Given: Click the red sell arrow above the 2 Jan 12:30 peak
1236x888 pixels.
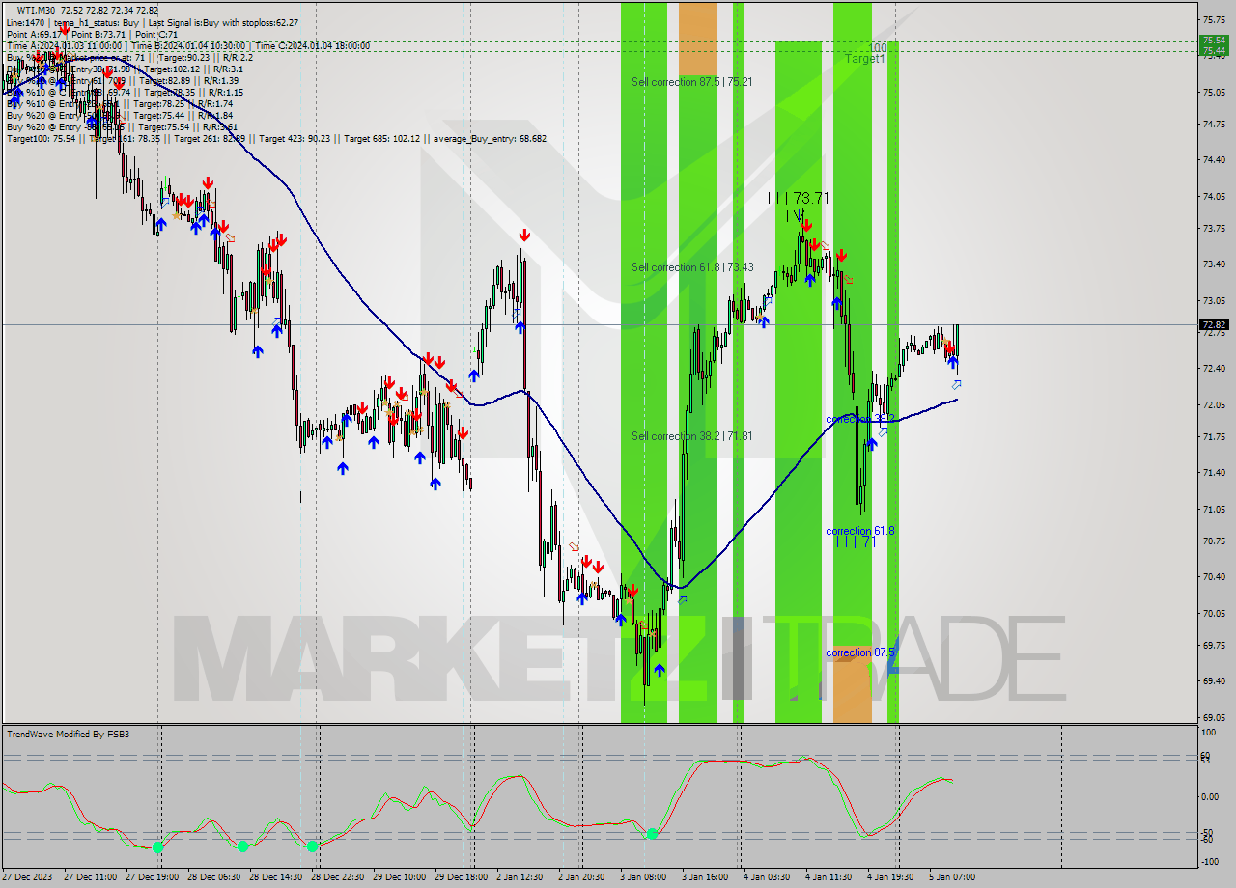Looking at the screenshot, I should click(523, 236).
